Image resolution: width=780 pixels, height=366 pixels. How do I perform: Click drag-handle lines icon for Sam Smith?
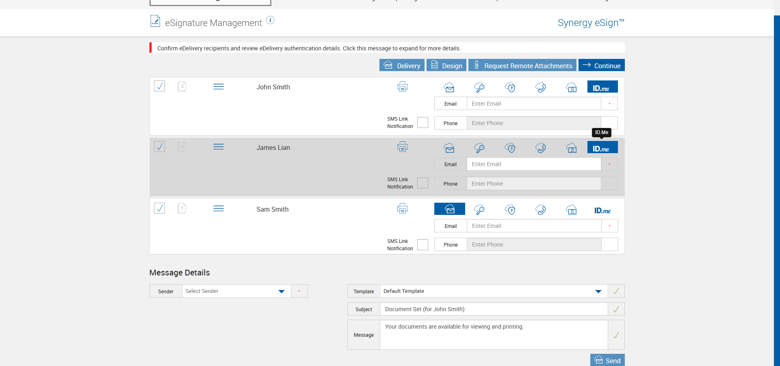coord(219,208)
